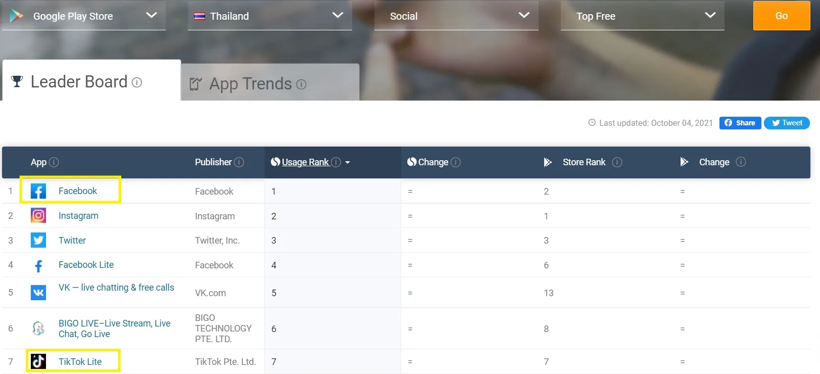The image size is (820, 374).
Task: Select store rank 13 in VK row
Action: tap(549, 293)
